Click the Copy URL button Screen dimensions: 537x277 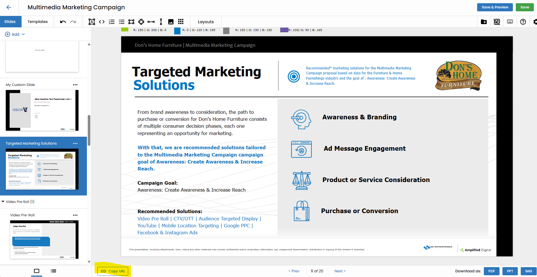pos(113,271)
